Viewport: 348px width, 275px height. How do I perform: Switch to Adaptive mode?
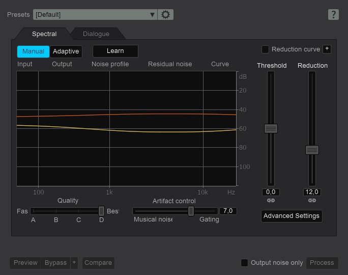point(66,51)
